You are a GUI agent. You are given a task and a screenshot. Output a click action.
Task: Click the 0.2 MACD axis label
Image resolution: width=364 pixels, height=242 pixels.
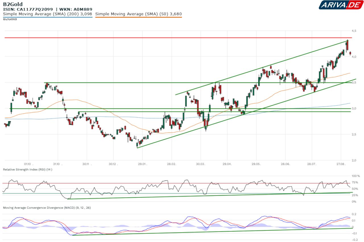coord(354,214)
